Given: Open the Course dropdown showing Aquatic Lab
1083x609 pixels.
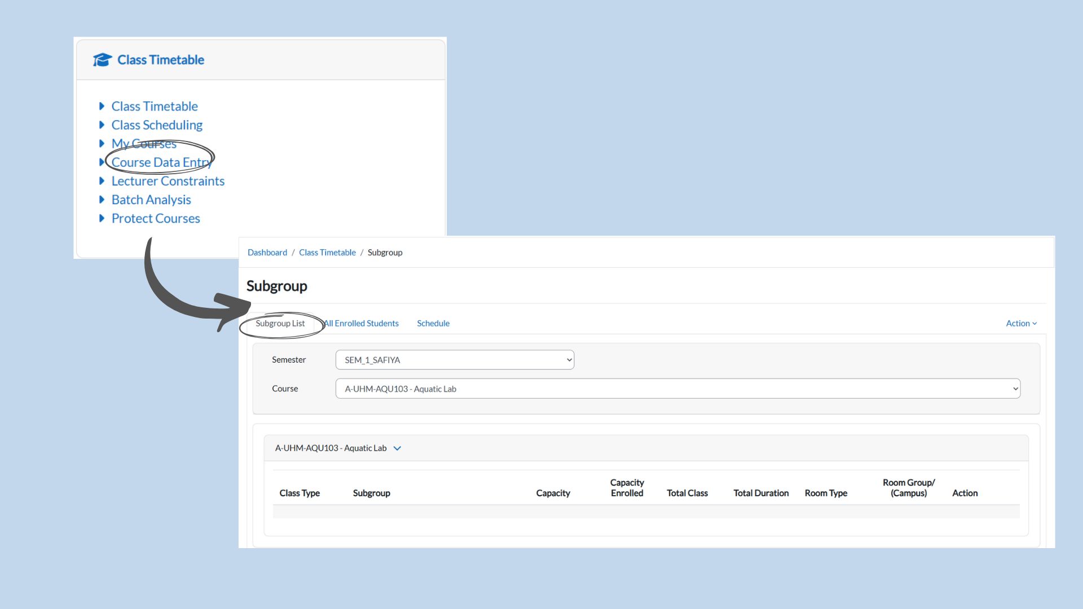Looking at the screenshot, I should (677, 389).
